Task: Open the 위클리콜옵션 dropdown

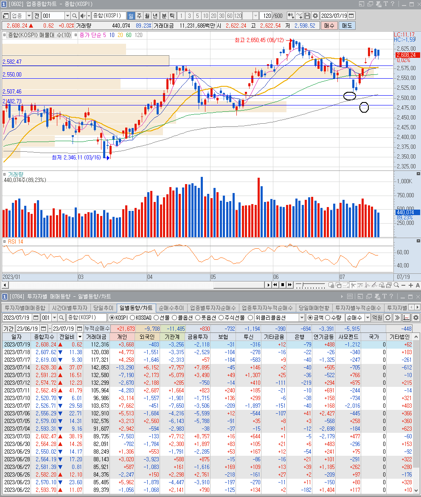Action: (302, 318)
